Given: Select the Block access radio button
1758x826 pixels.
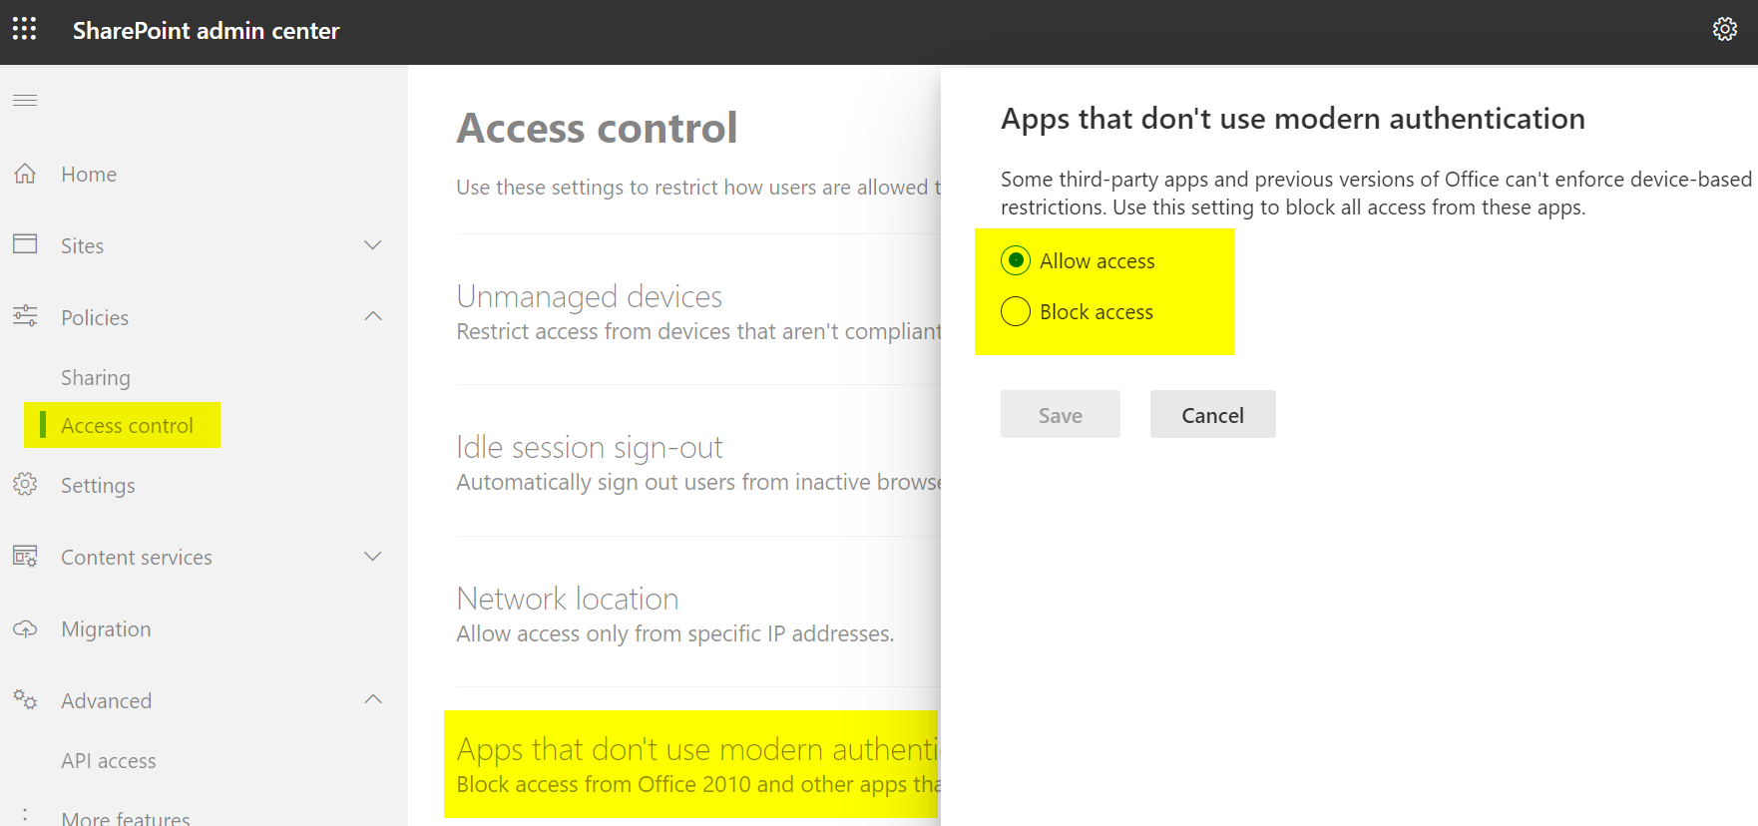Looking at the screenshot, I should [1015, 310].
